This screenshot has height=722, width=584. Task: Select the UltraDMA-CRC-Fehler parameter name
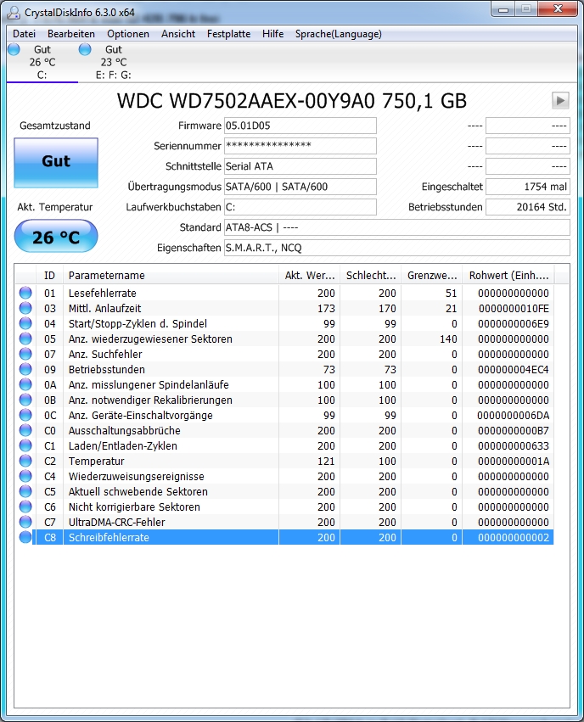coord(116,522)
